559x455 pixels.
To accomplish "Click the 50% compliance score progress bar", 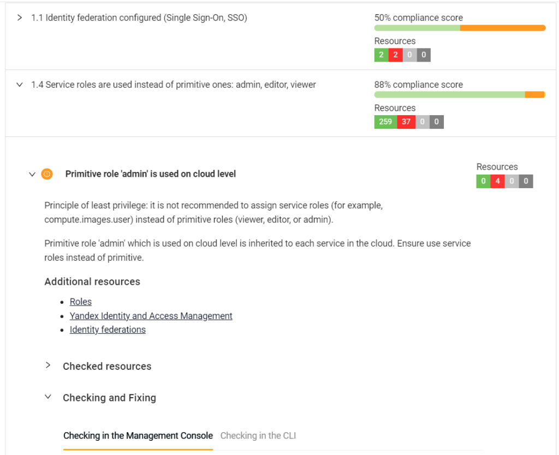I will coord(459,28).
